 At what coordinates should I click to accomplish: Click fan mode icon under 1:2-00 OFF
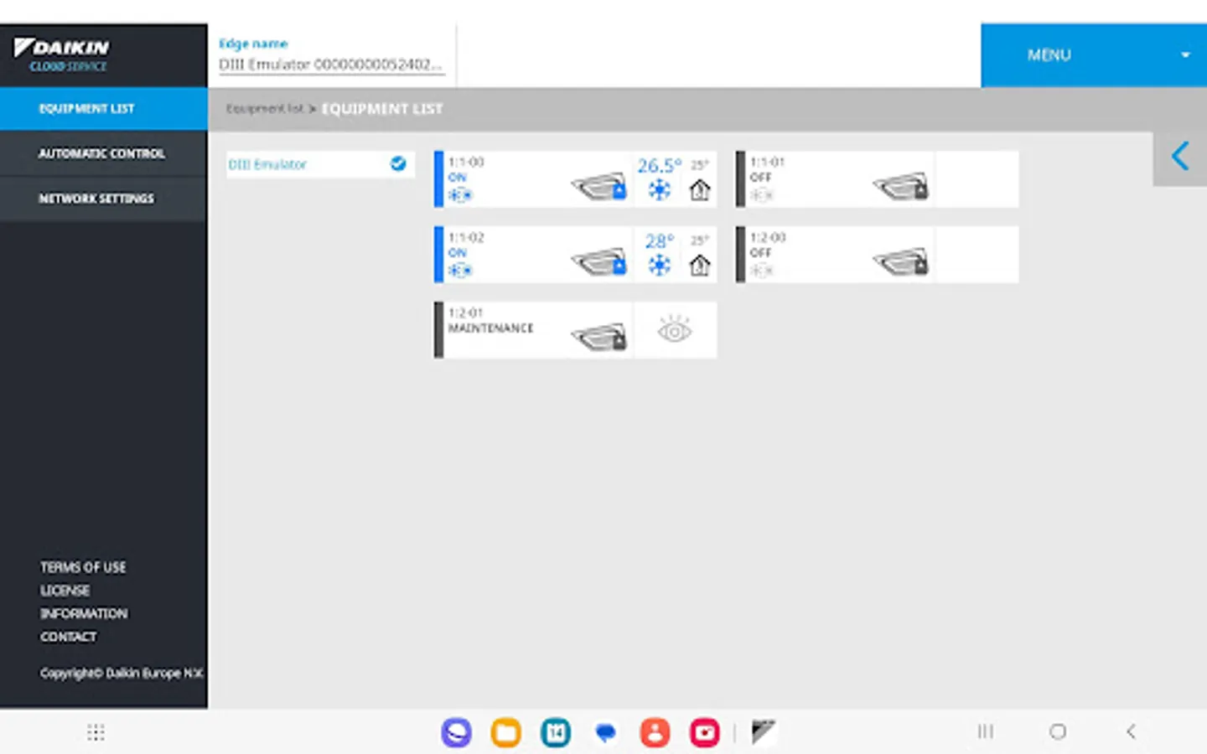[x=762, y=271]
